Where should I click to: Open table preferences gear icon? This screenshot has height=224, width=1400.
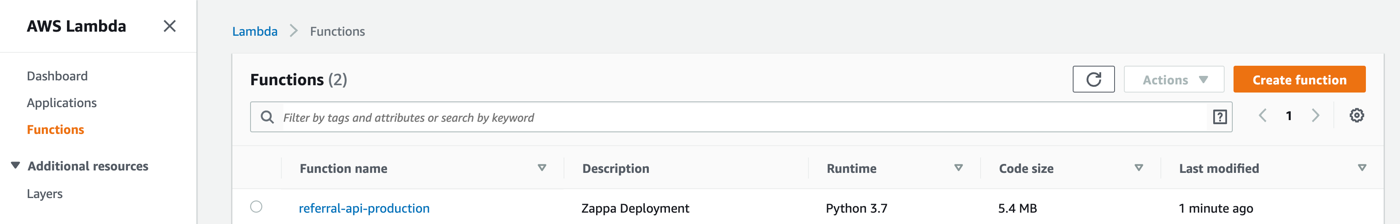(1356, 116)
